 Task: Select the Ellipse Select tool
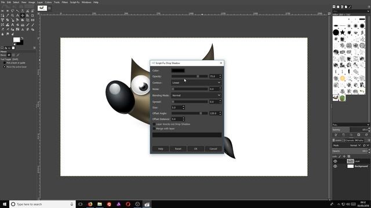coord(8,11)
